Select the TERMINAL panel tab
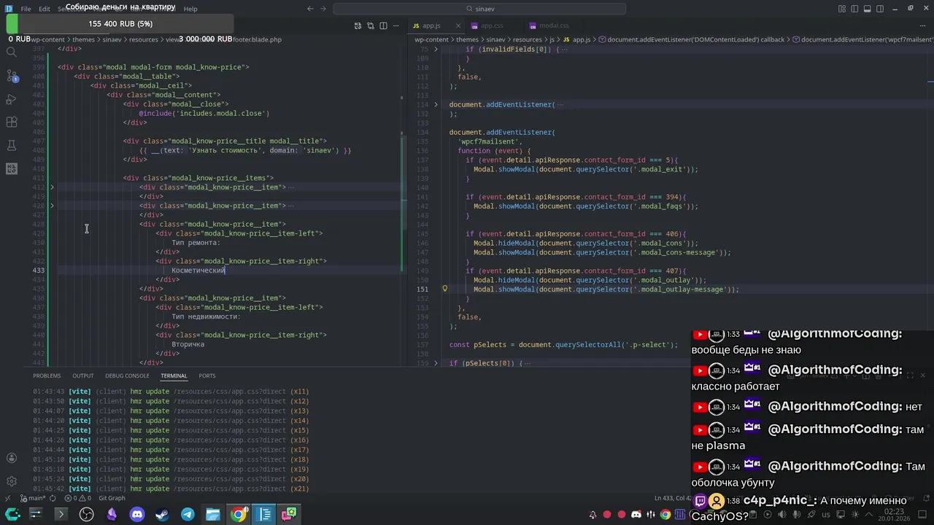 tap(174, 376)
